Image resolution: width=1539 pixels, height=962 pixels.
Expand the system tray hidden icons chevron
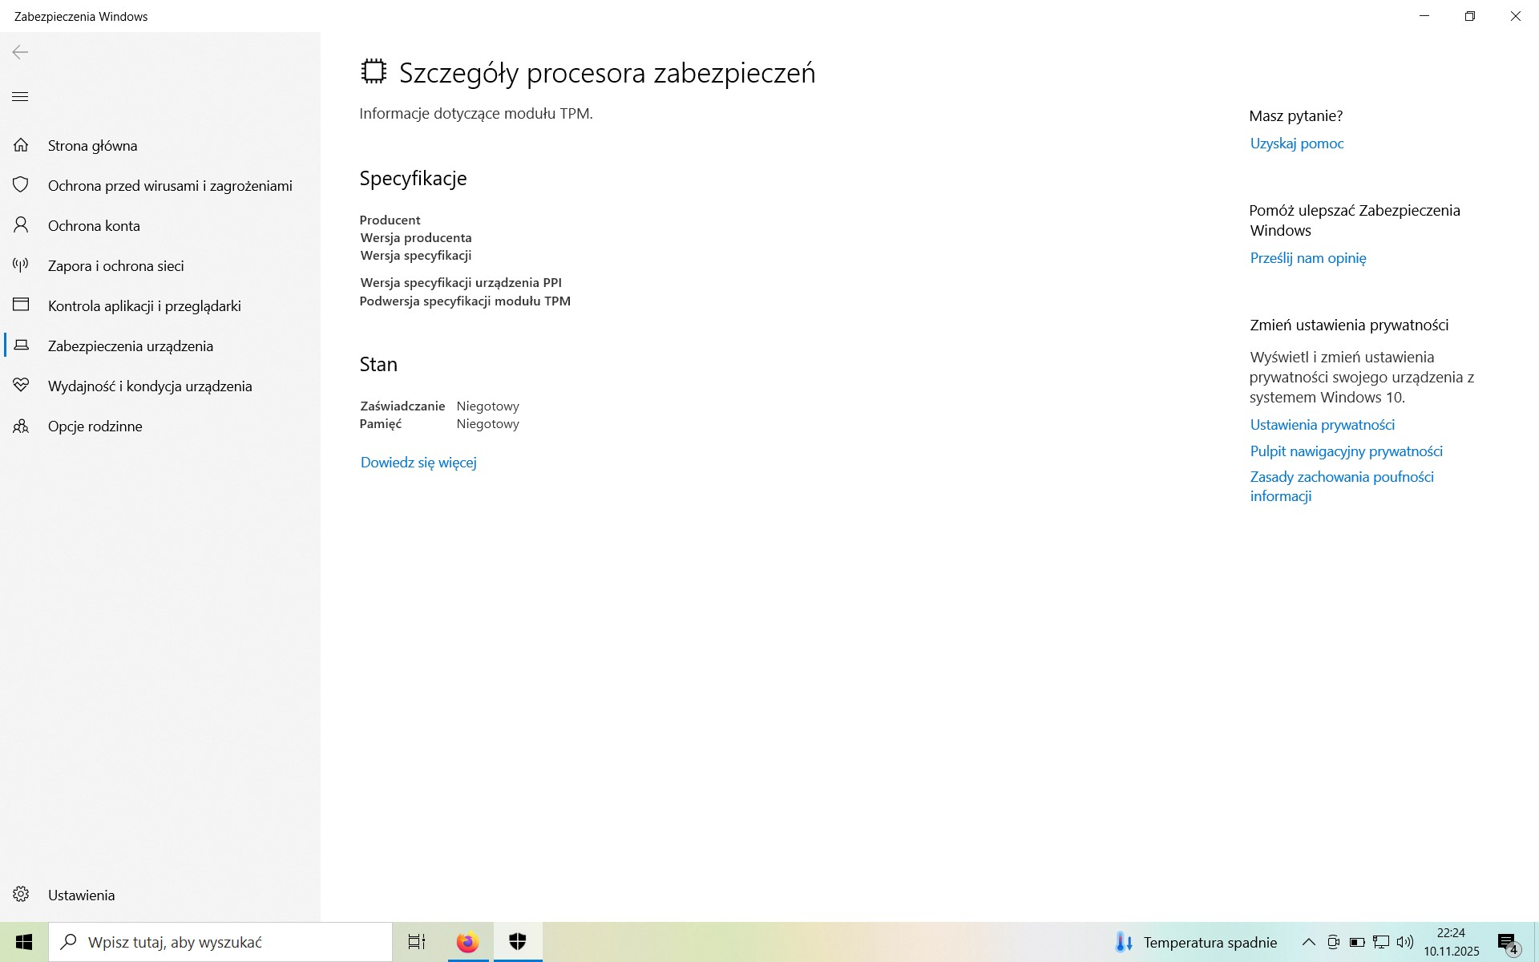1308,942
